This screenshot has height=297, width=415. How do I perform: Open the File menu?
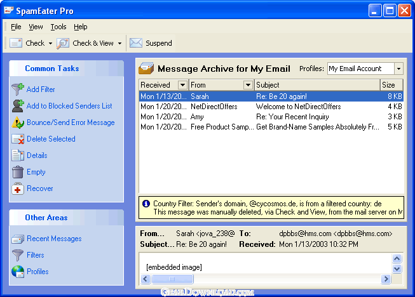[16, 27]
